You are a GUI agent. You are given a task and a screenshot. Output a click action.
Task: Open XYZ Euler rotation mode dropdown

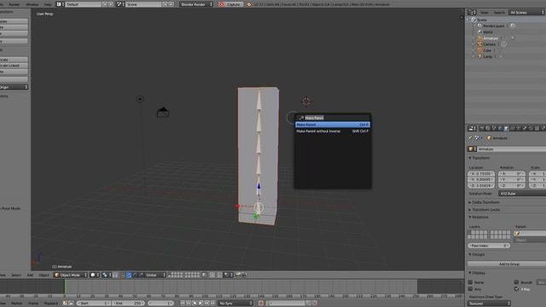tap(522, 194)
